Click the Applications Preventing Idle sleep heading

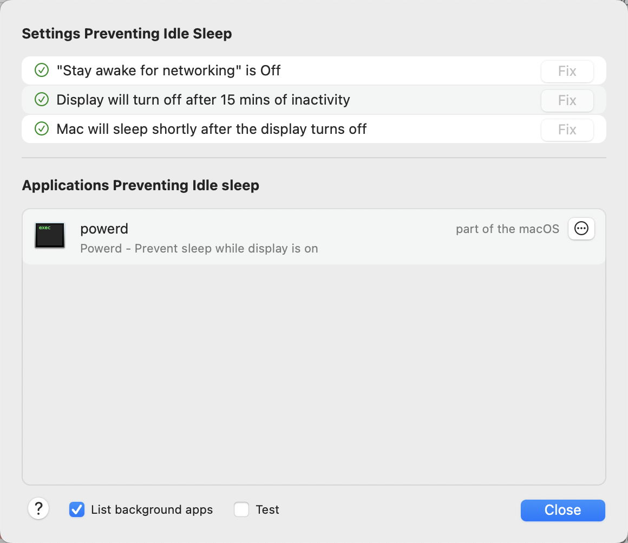(x=141, y=185)
